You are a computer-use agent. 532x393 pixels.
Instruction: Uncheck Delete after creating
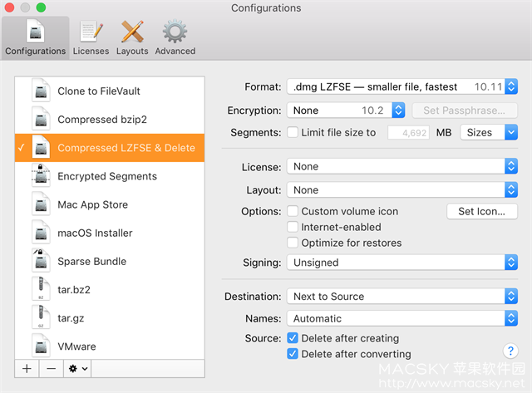tap(293, 338)
